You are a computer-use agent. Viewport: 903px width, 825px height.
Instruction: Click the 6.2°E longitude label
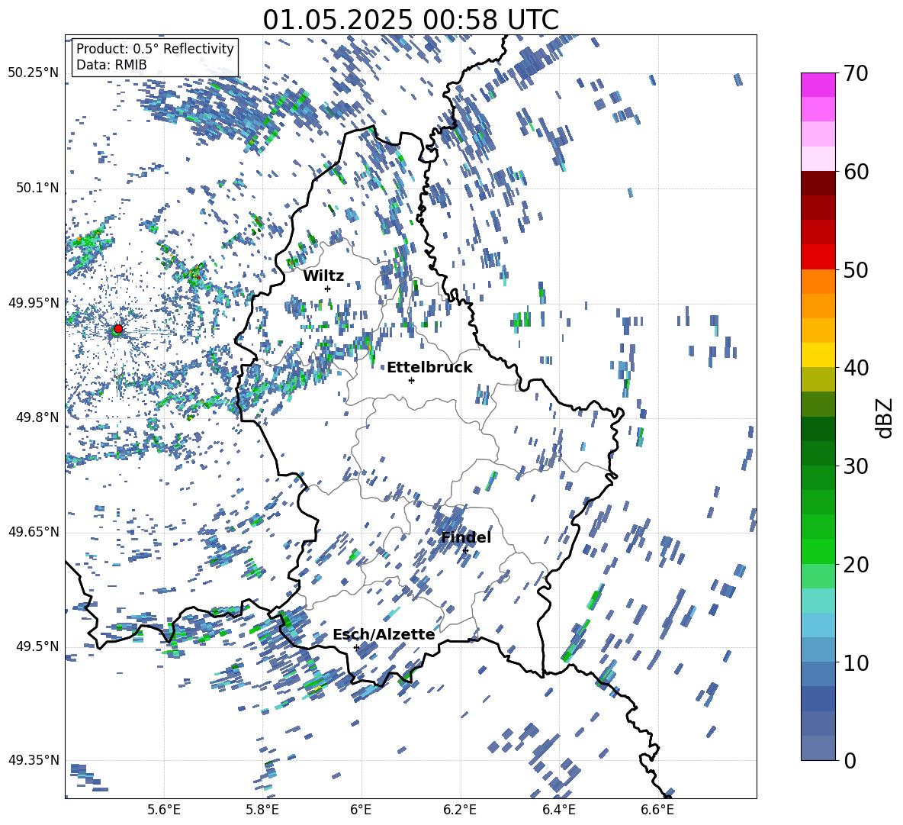coord(460,810)
